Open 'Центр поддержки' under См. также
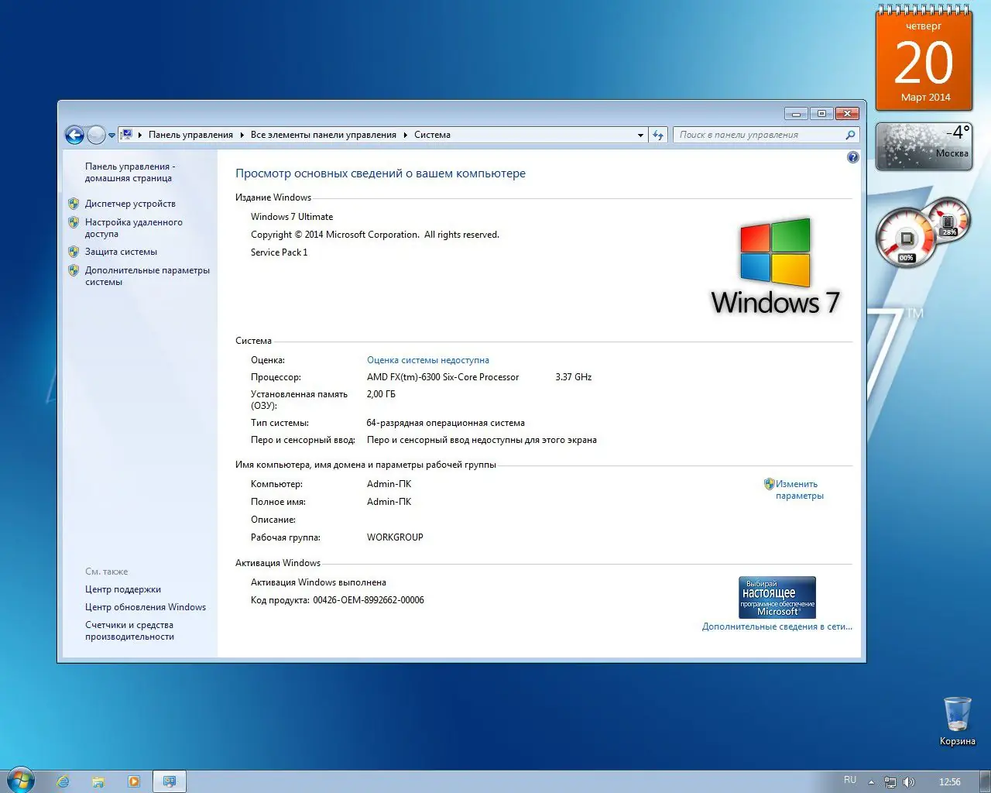The image size is (991, 793). 123,589
